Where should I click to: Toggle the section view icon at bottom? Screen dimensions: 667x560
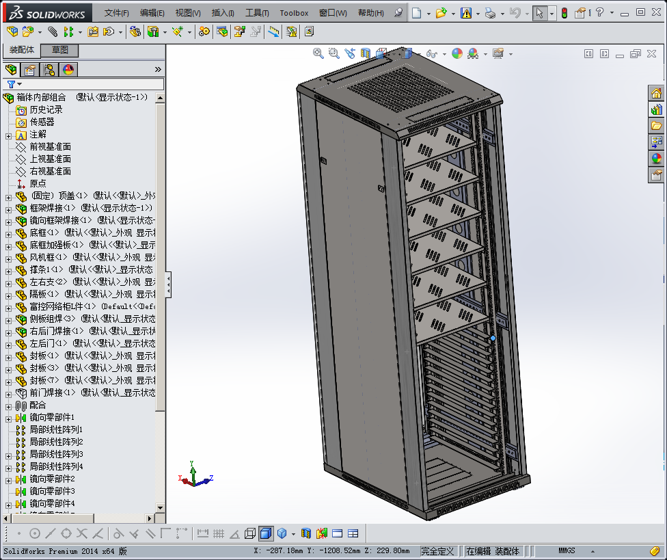coord(306,533)
